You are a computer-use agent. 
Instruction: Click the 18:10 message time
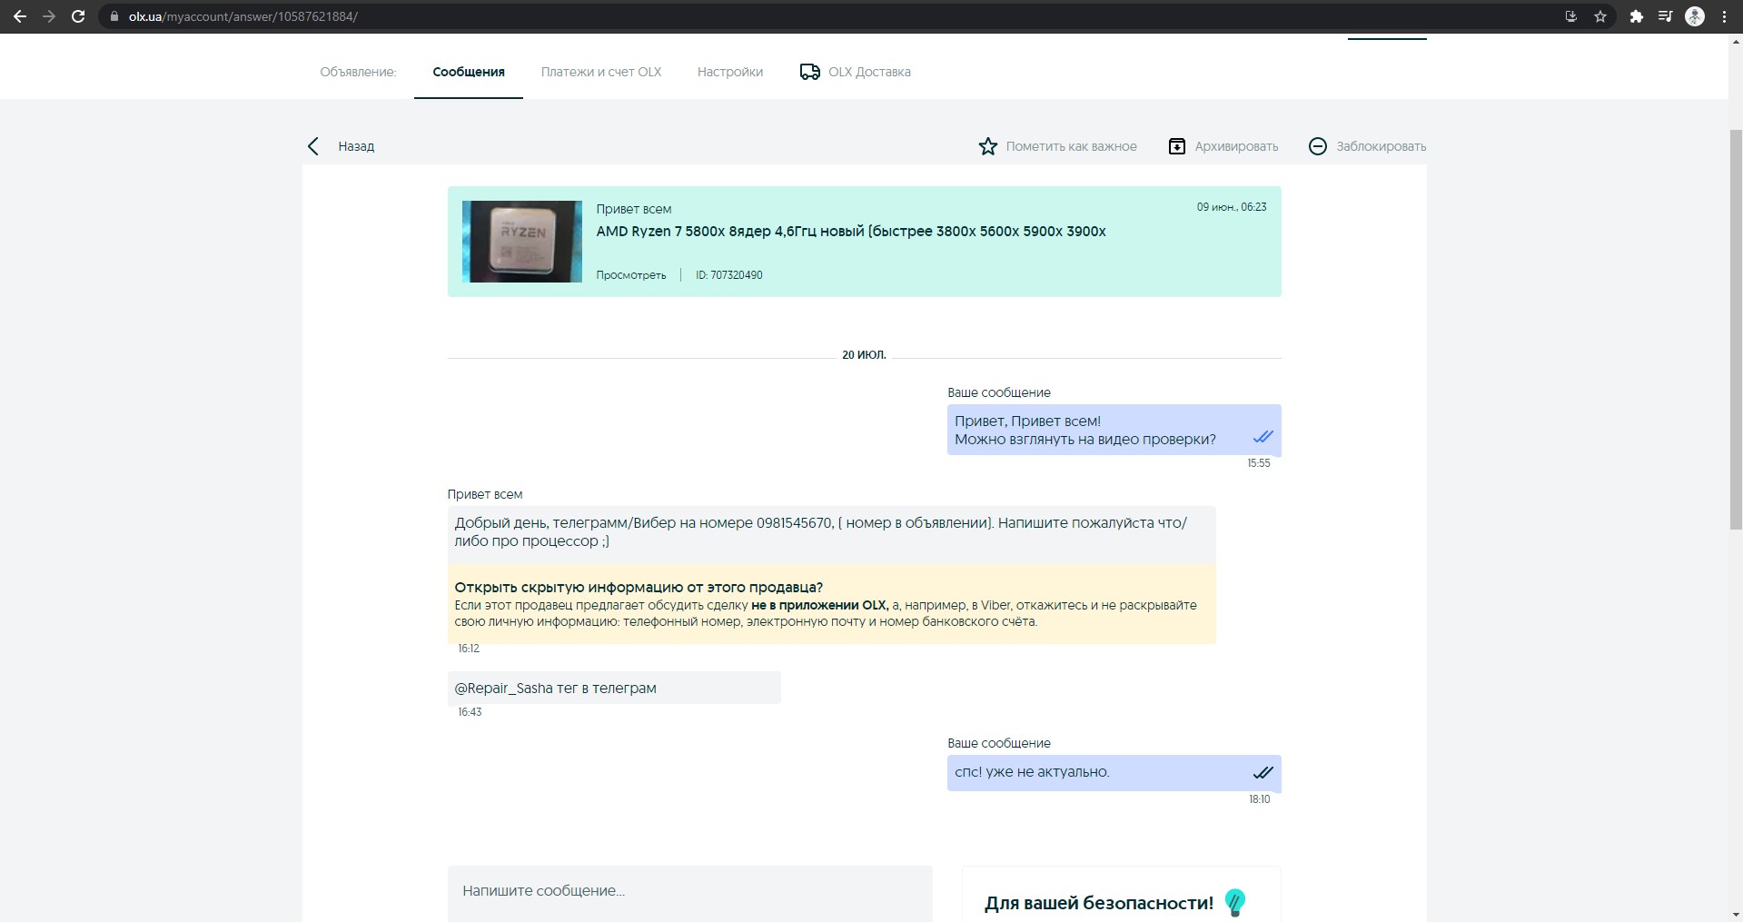pos(1259,799)
